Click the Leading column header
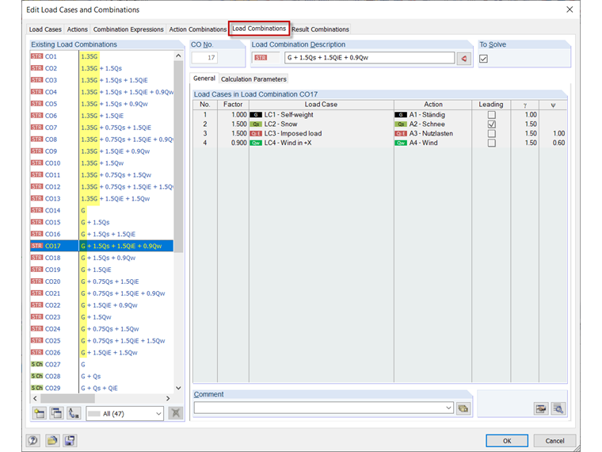This screenshot has width=602, height=452. coord(491,105)
